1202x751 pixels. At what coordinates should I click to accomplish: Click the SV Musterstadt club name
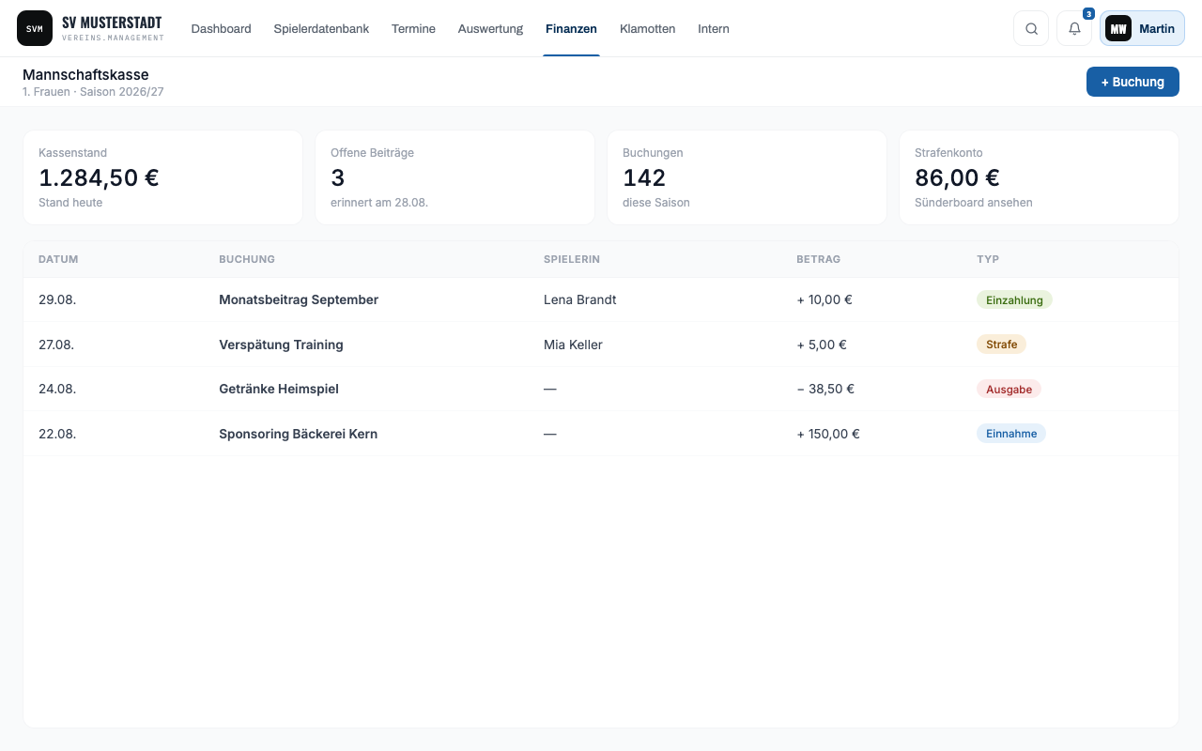pyautogui.click(x=113, y=23)
